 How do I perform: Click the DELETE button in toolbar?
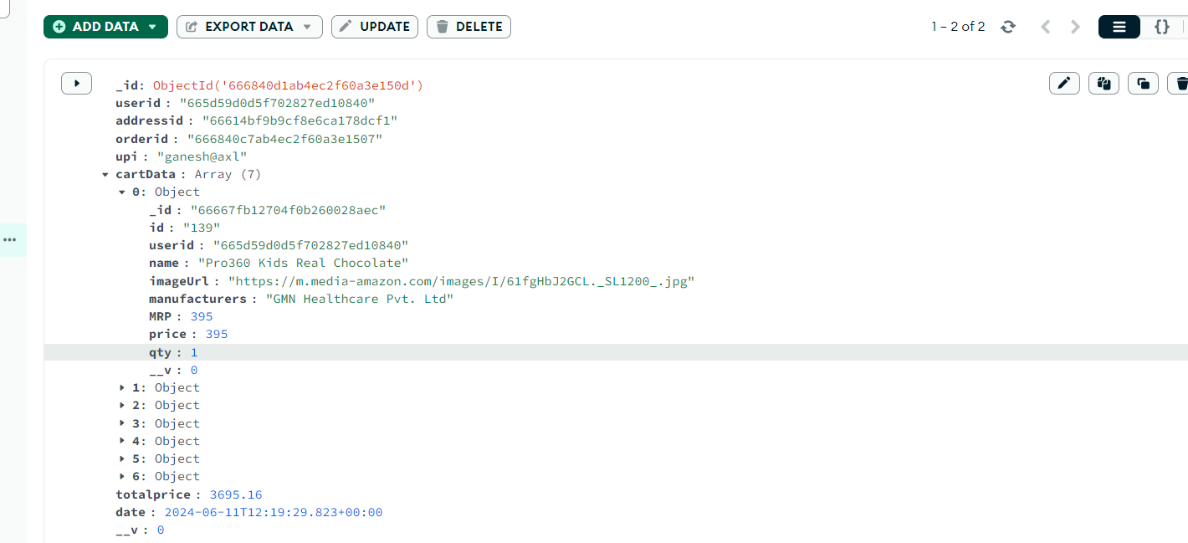(469, 27)
